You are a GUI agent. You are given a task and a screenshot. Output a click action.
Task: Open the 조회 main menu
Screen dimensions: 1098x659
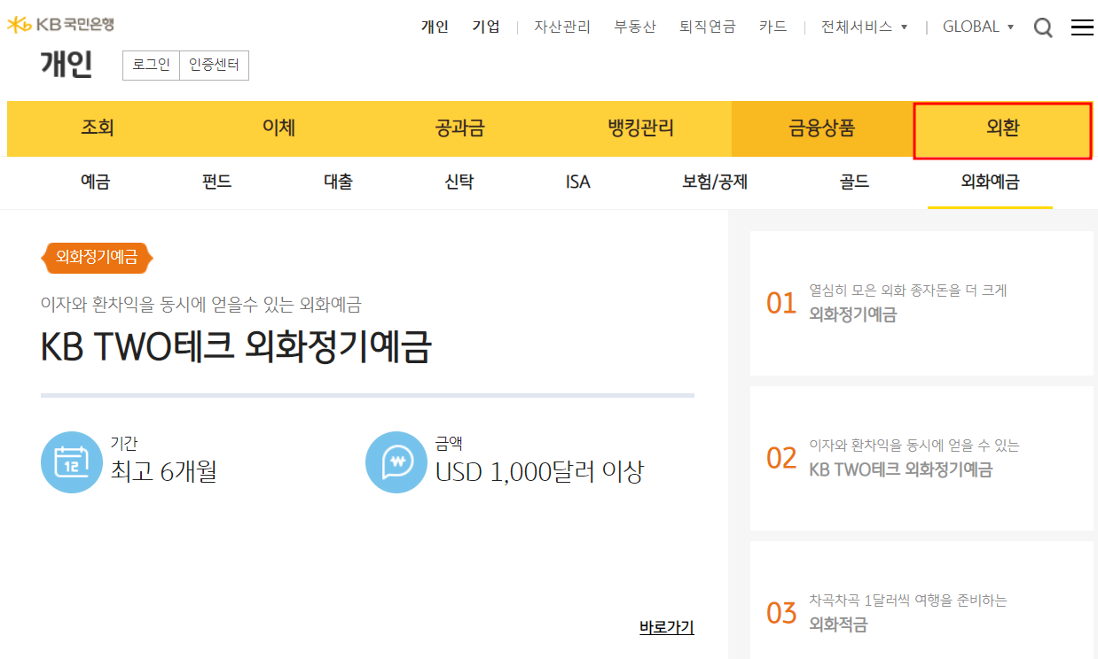98,128
